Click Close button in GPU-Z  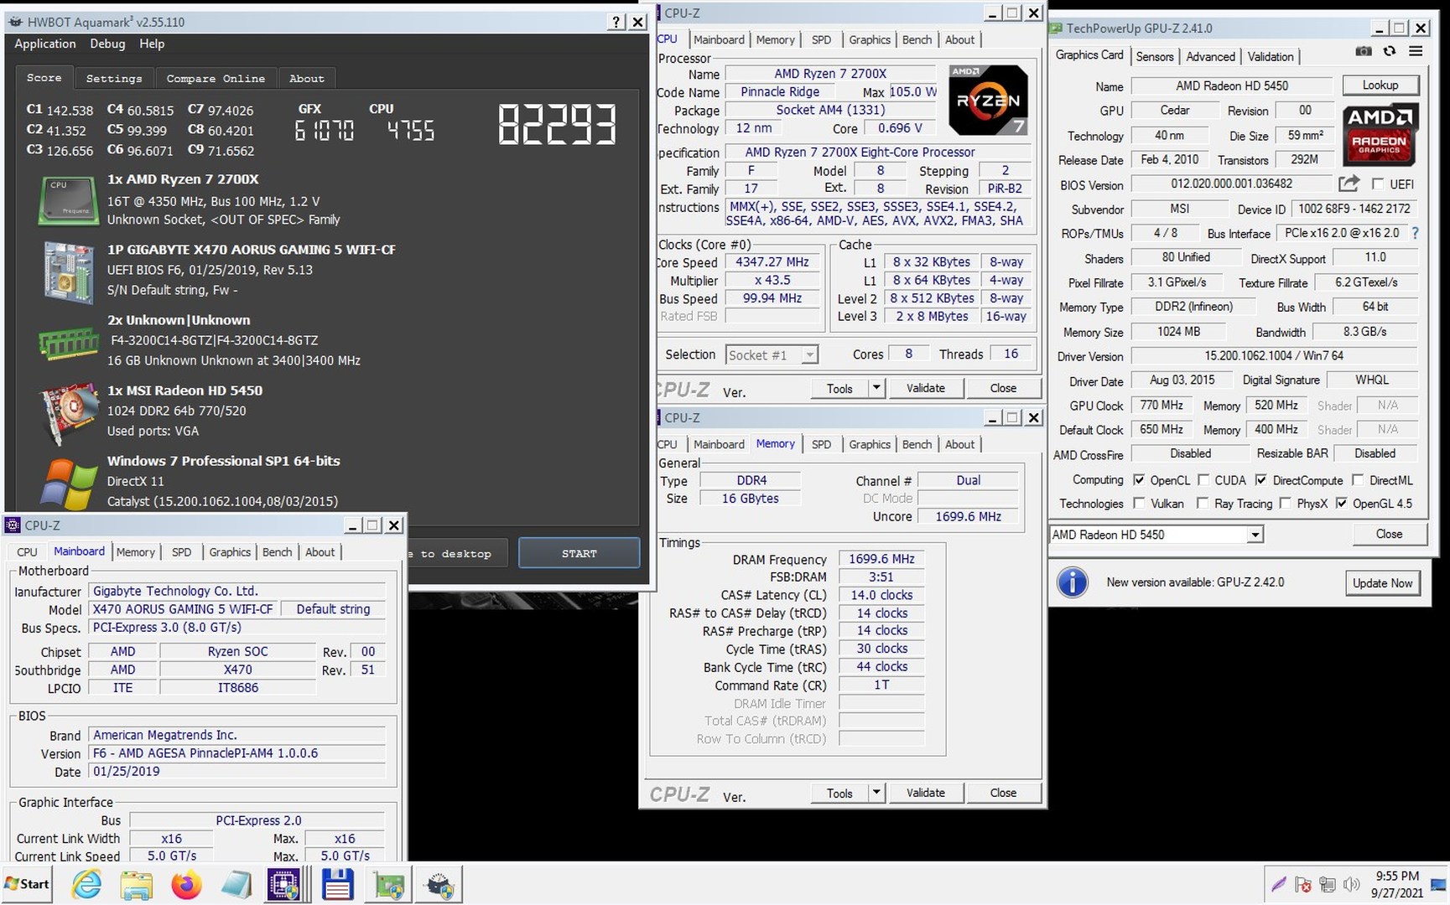click(1388, 534)
